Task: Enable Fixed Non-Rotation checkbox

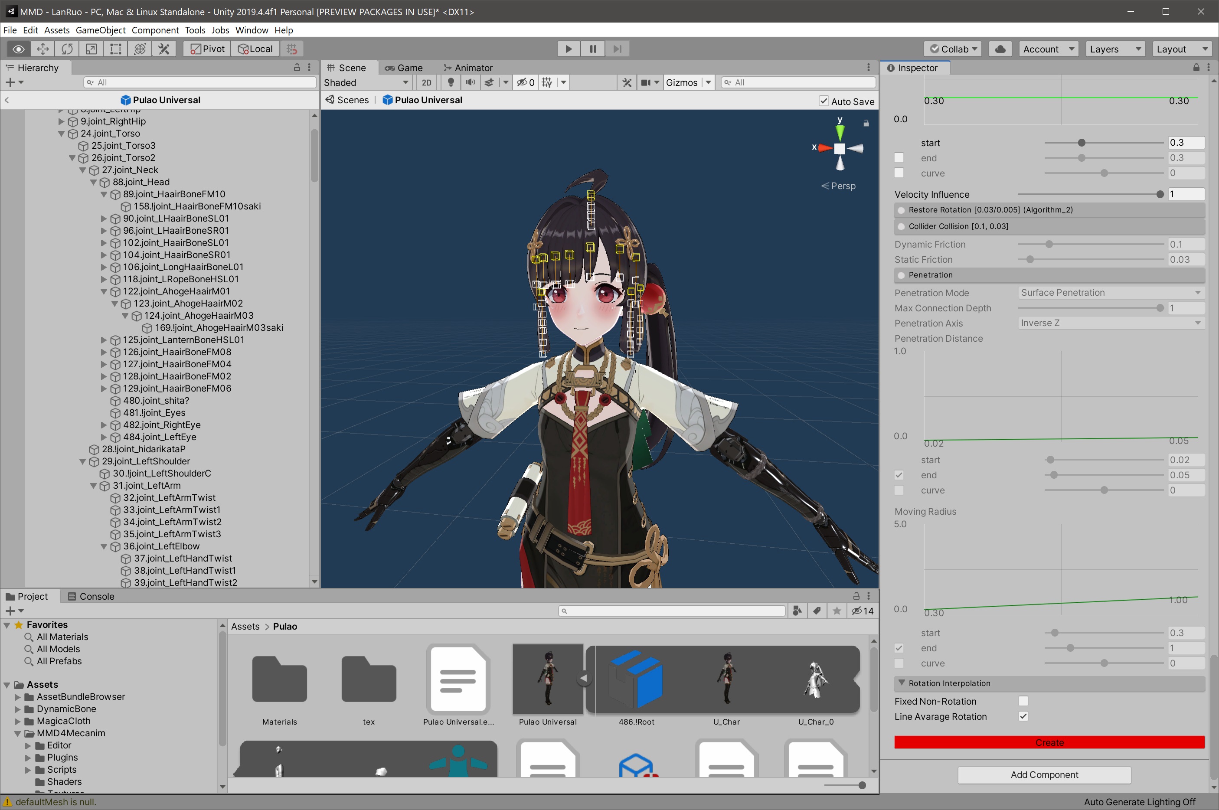Action: (x=1023, y=701)
